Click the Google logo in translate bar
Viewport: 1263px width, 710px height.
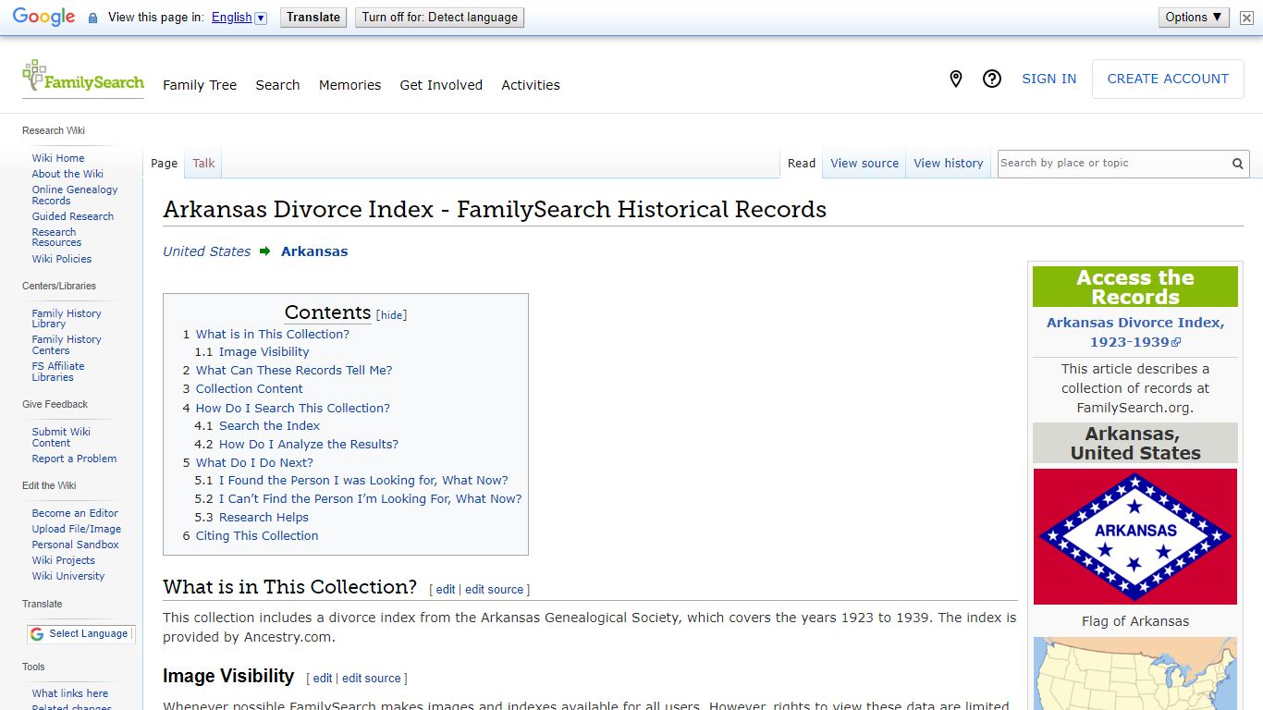pos(43,18)
